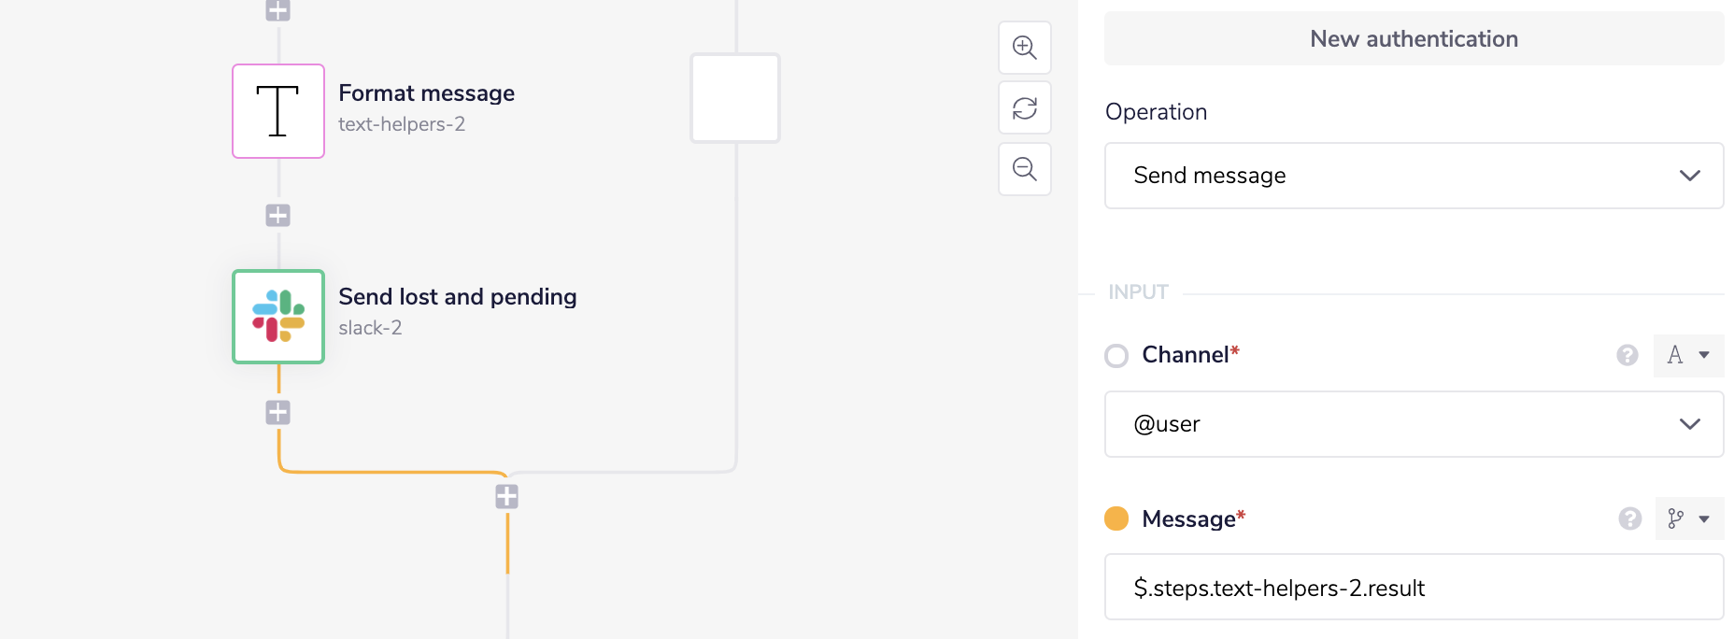
Task: Click the text helper T icon on Format message
Action: pos(277,110)
